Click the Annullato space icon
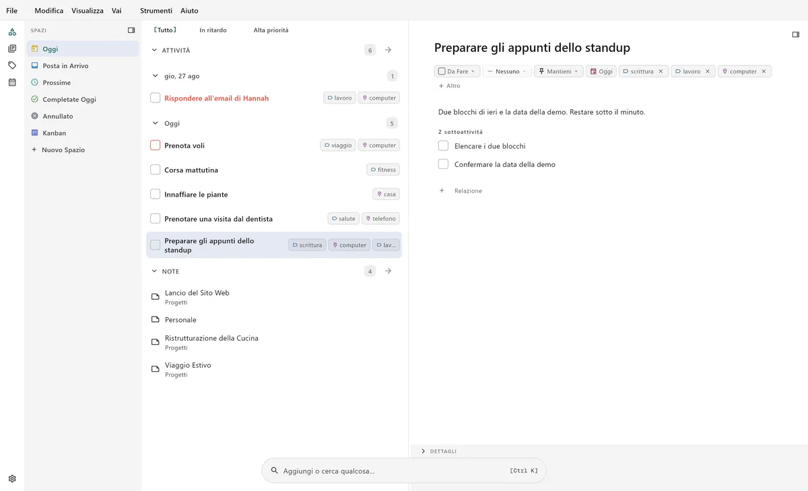The height and width of the screenshot is (491, 808). pos(35,116)
